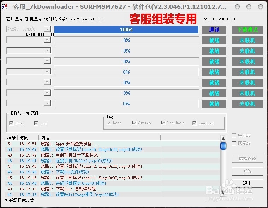Toggle the CoolPad image checkbox
The height and width of the screenshot is (208, 268).
point(195,123)
